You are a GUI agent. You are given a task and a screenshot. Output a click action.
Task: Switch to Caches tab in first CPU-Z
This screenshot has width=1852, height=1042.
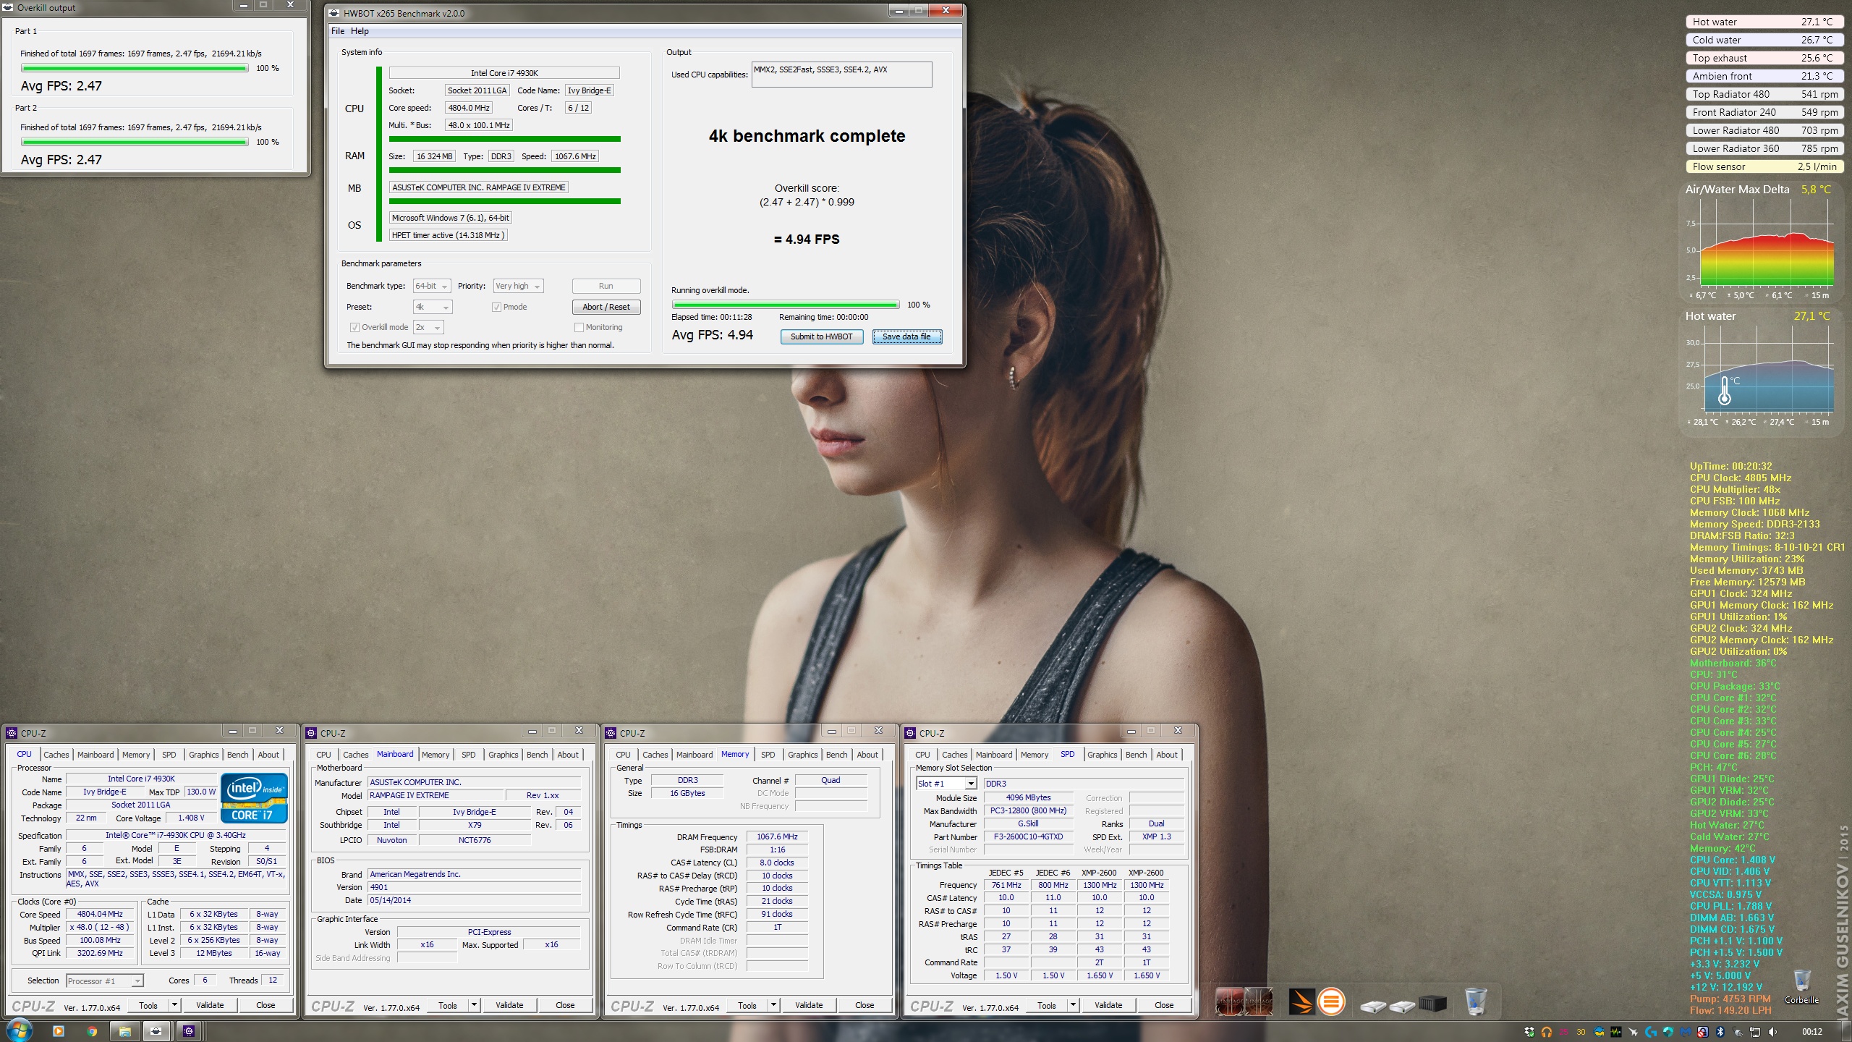coord(56,755)
